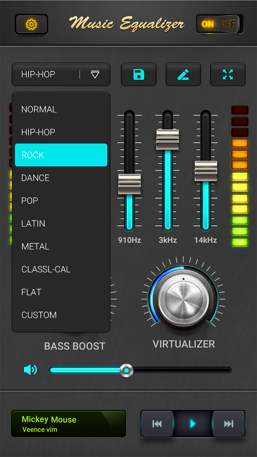Click the 3kHz band slider handle

coord(168,140)
